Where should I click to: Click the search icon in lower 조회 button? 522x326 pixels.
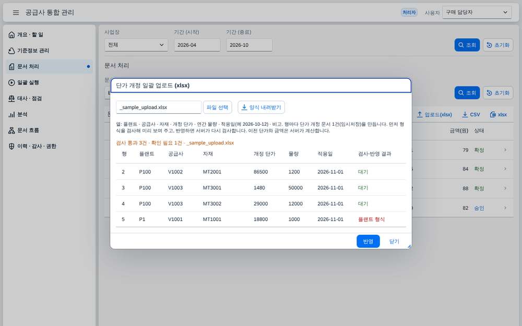click(461, 93)
